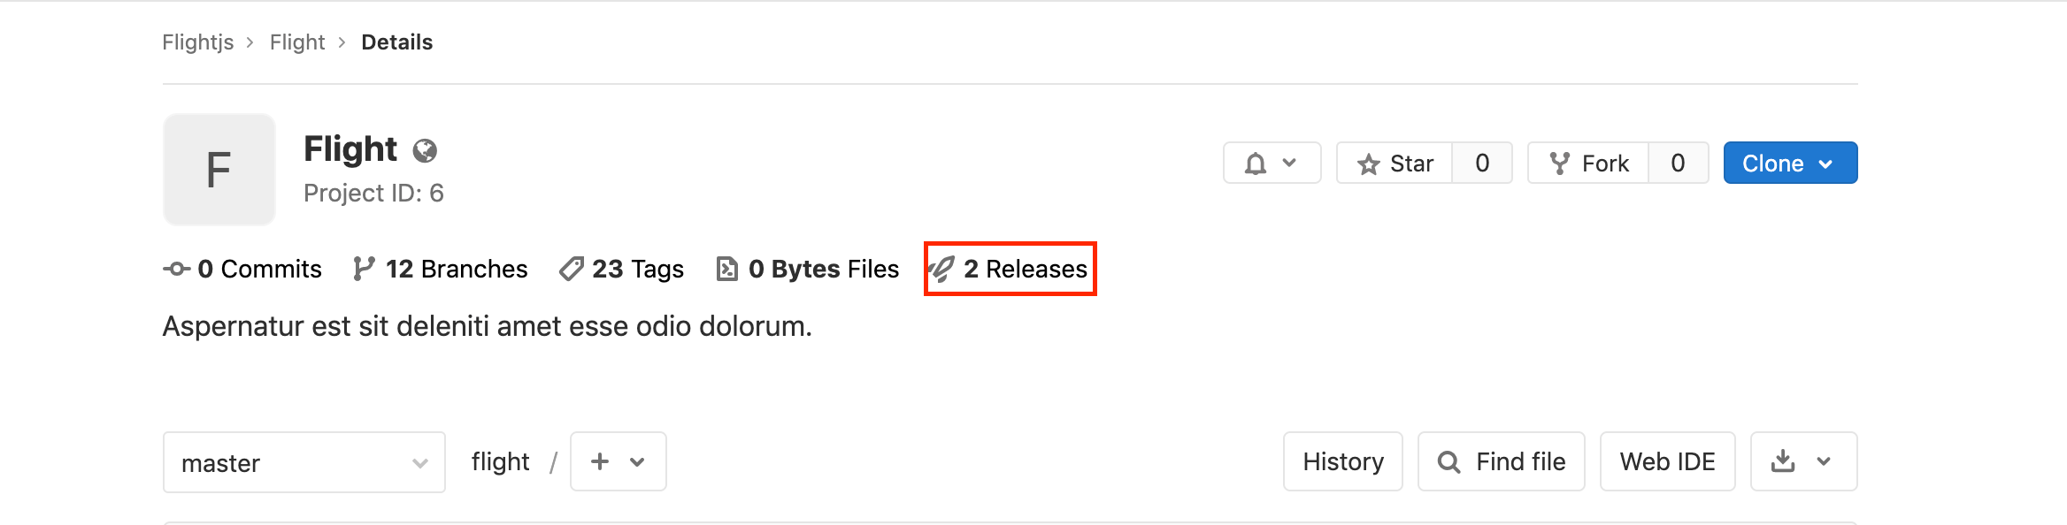Click the notification bell icon

point(1255,163)
